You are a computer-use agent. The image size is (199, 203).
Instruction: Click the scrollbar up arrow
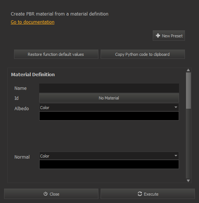tap(188, 70)
